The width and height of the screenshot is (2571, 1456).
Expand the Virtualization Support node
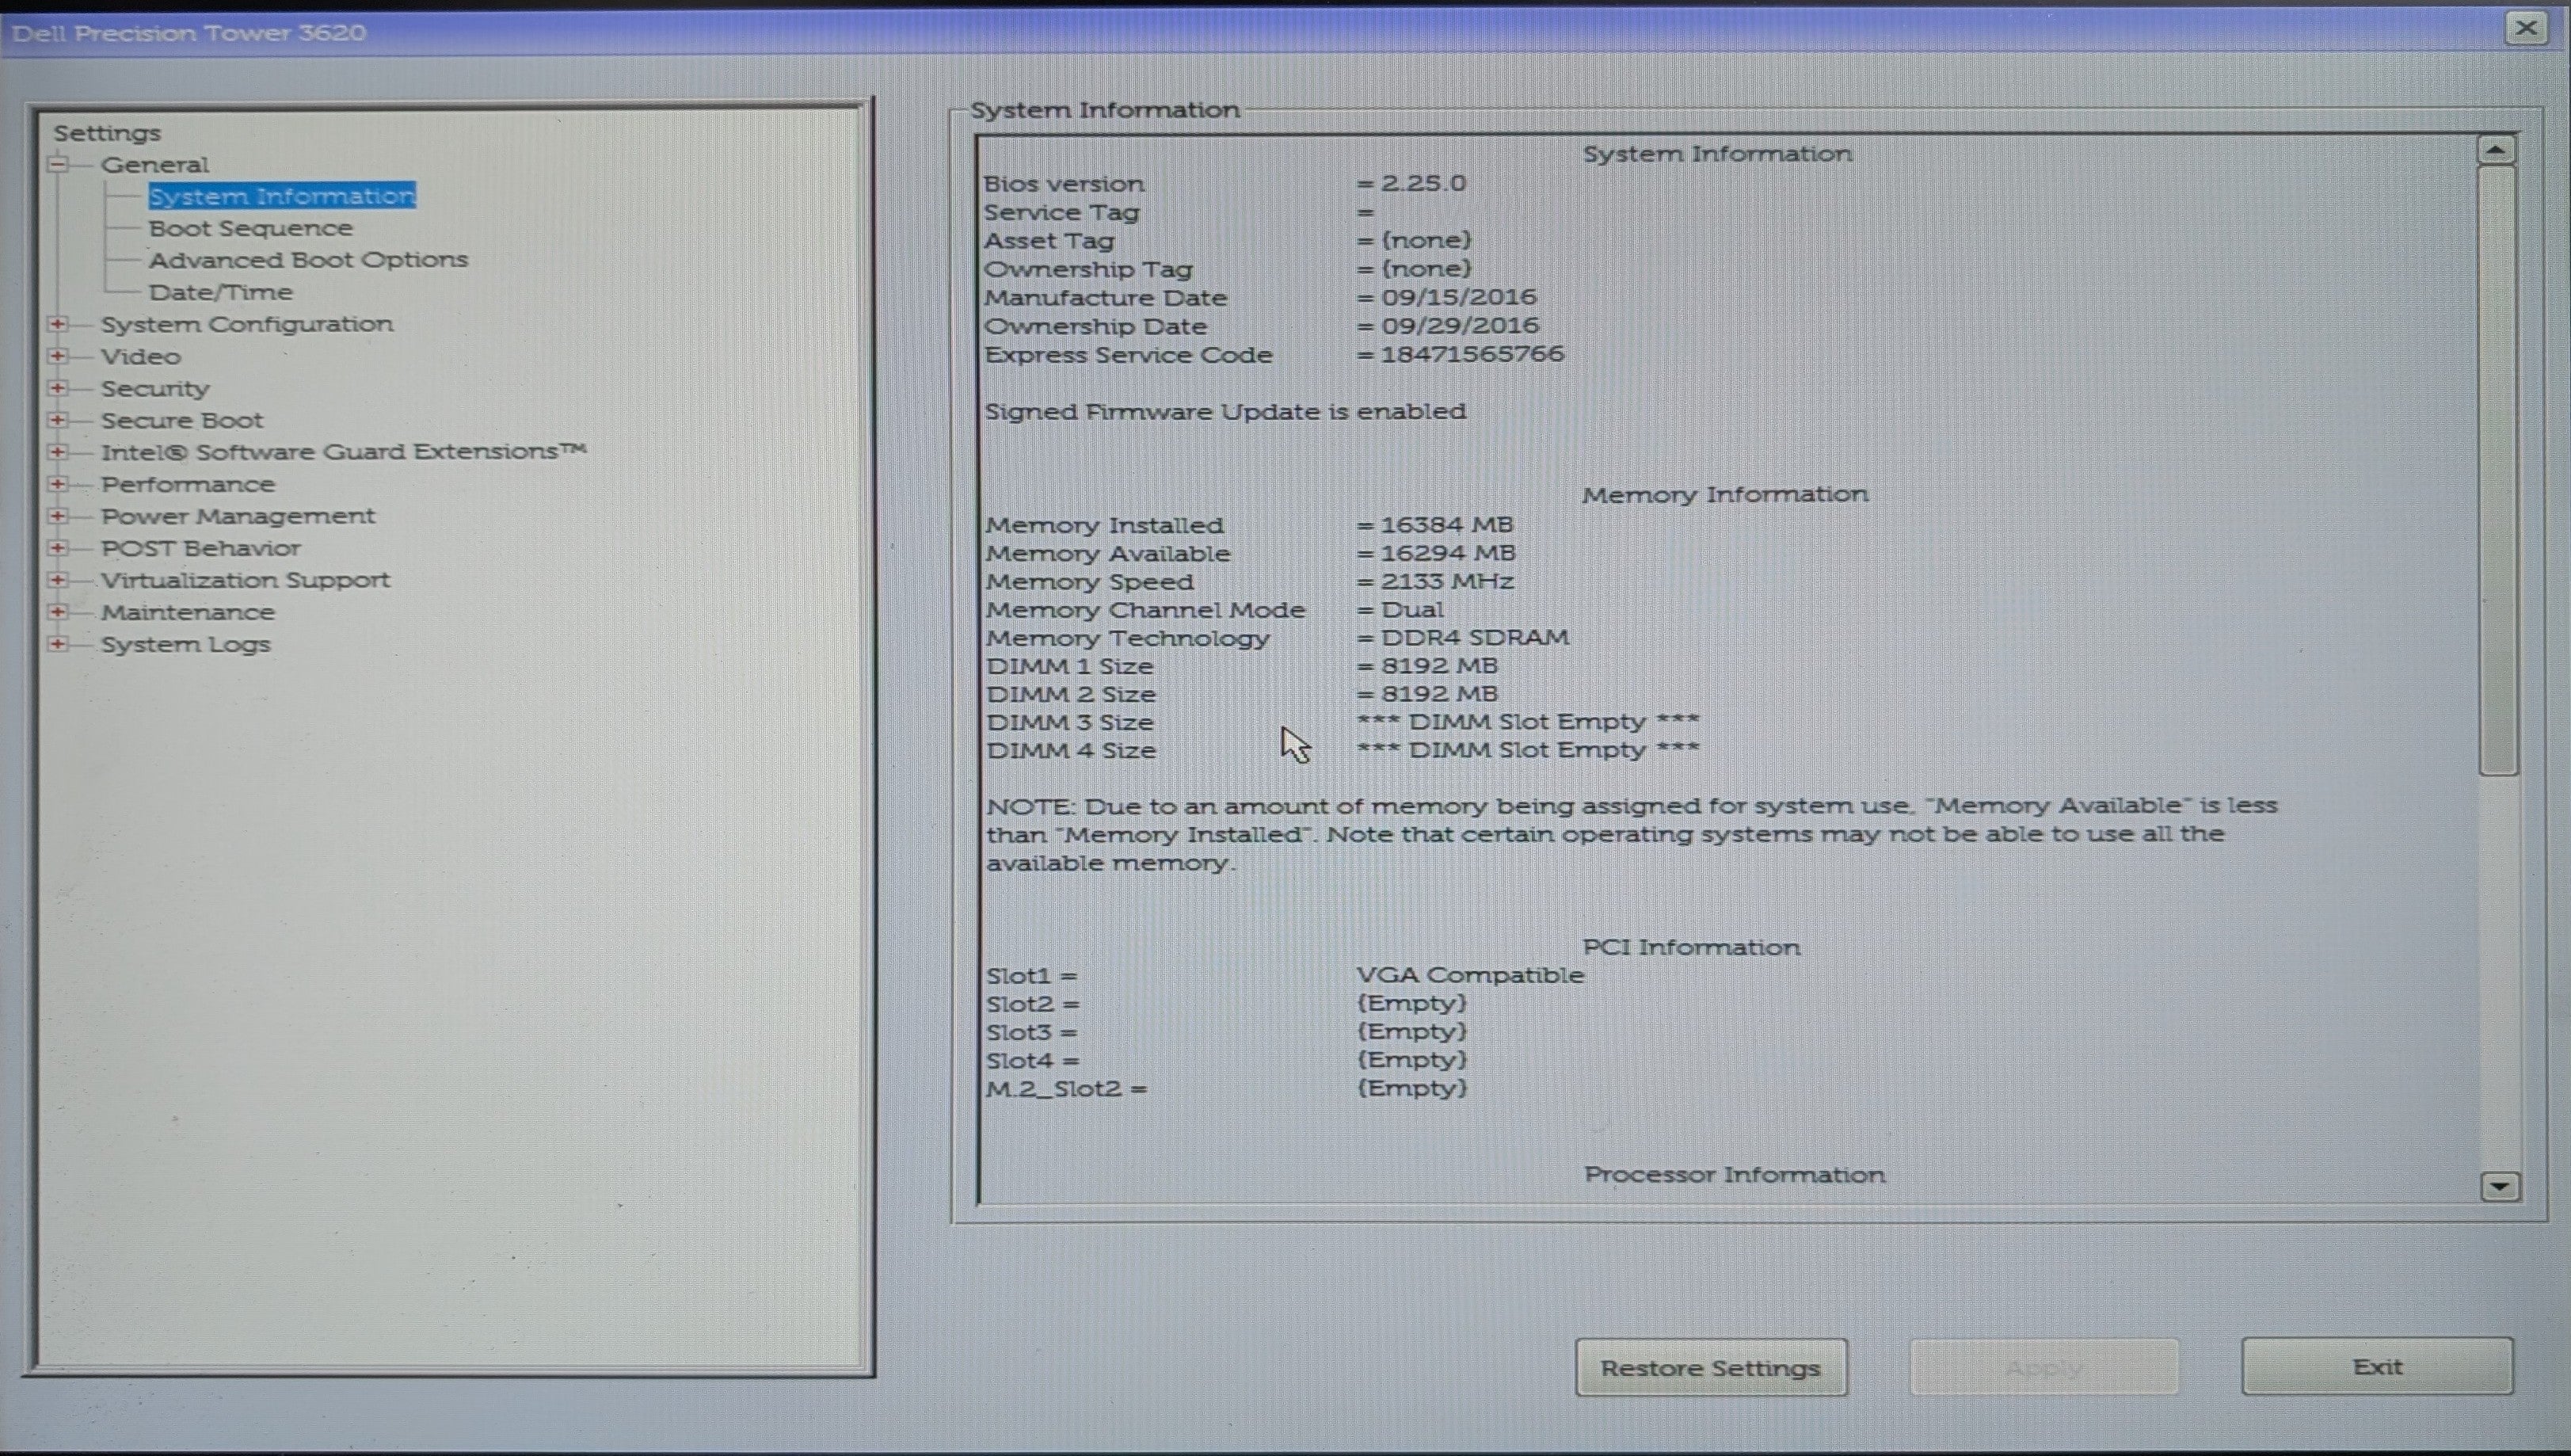[x=58, y=580]
